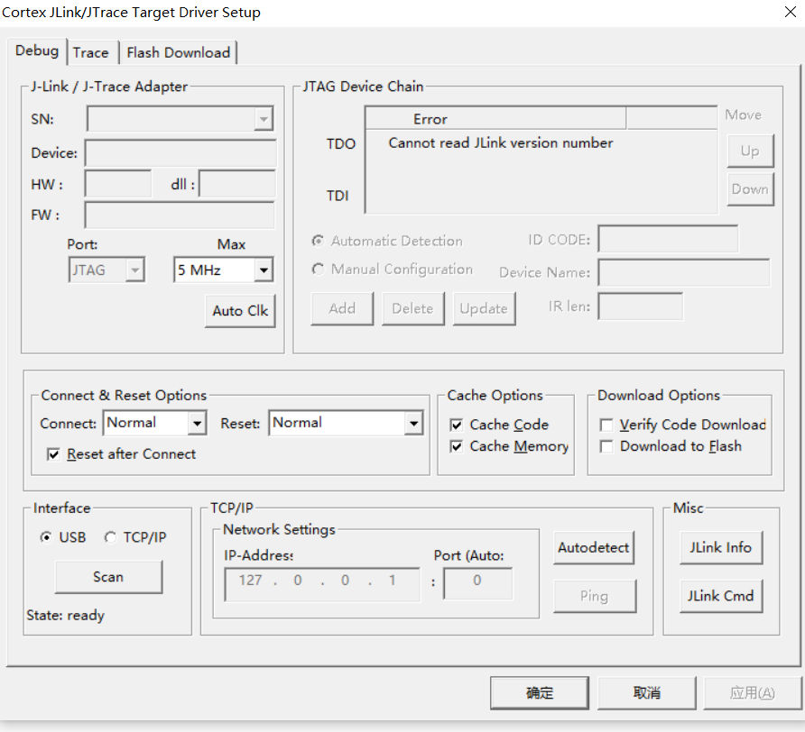Image resolution: width=805 pixels, height=732 pixels.
Task: Toggle Reset after Connect checkbox
Action: (x=53, y=454)
